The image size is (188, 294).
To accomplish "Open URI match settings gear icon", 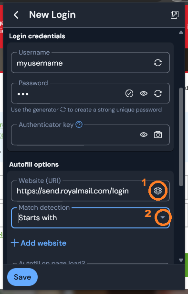I will (158, 191).
